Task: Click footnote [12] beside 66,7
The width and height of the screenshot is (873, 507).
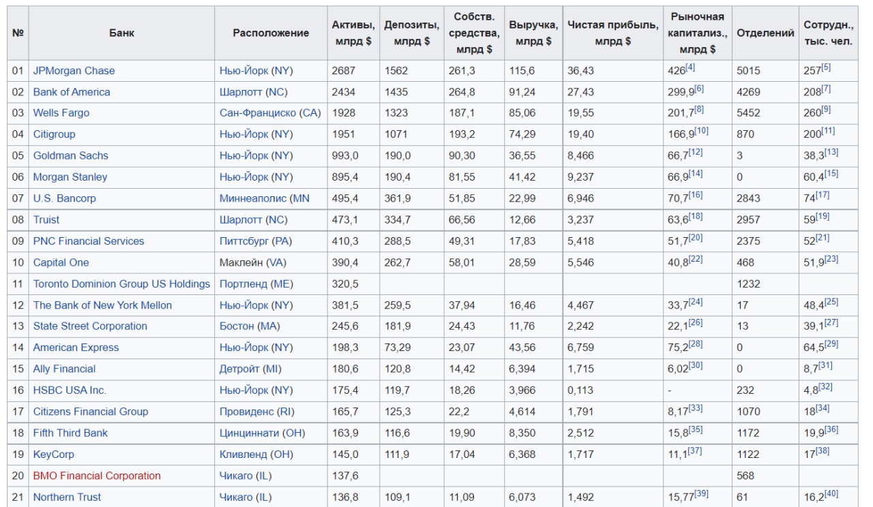Action: tap(696, 152)
